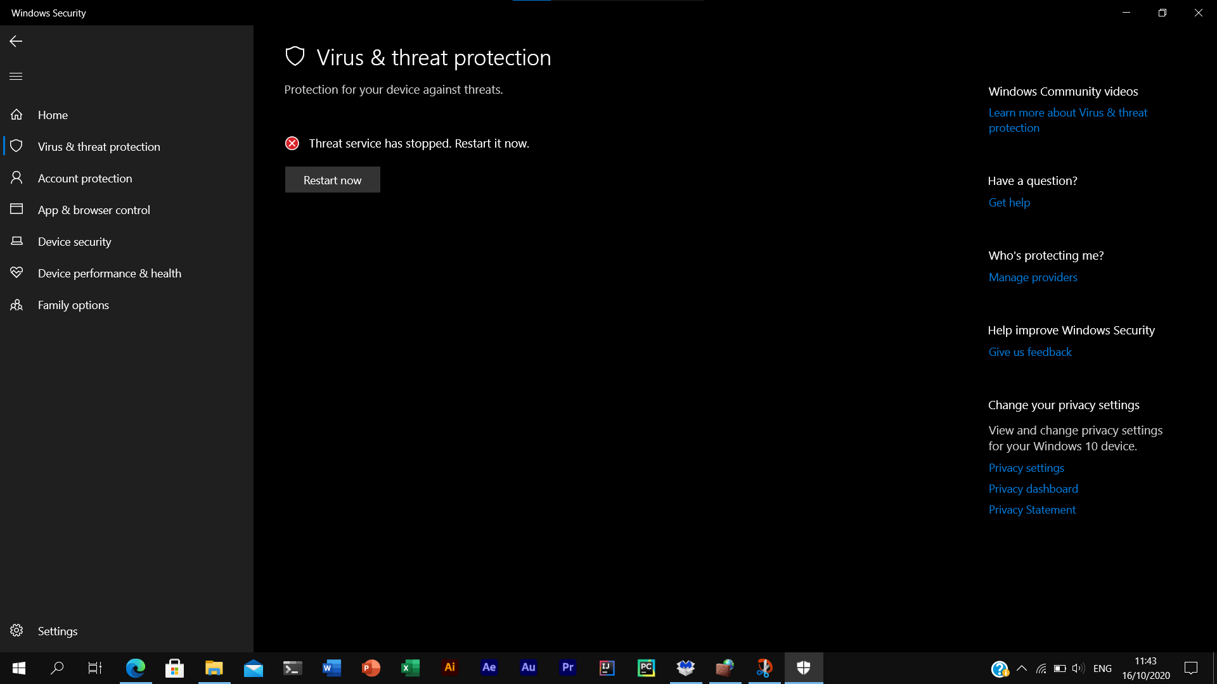Open Dropbox from the taskbar
Screen dimensions: 1217x684
685,668
